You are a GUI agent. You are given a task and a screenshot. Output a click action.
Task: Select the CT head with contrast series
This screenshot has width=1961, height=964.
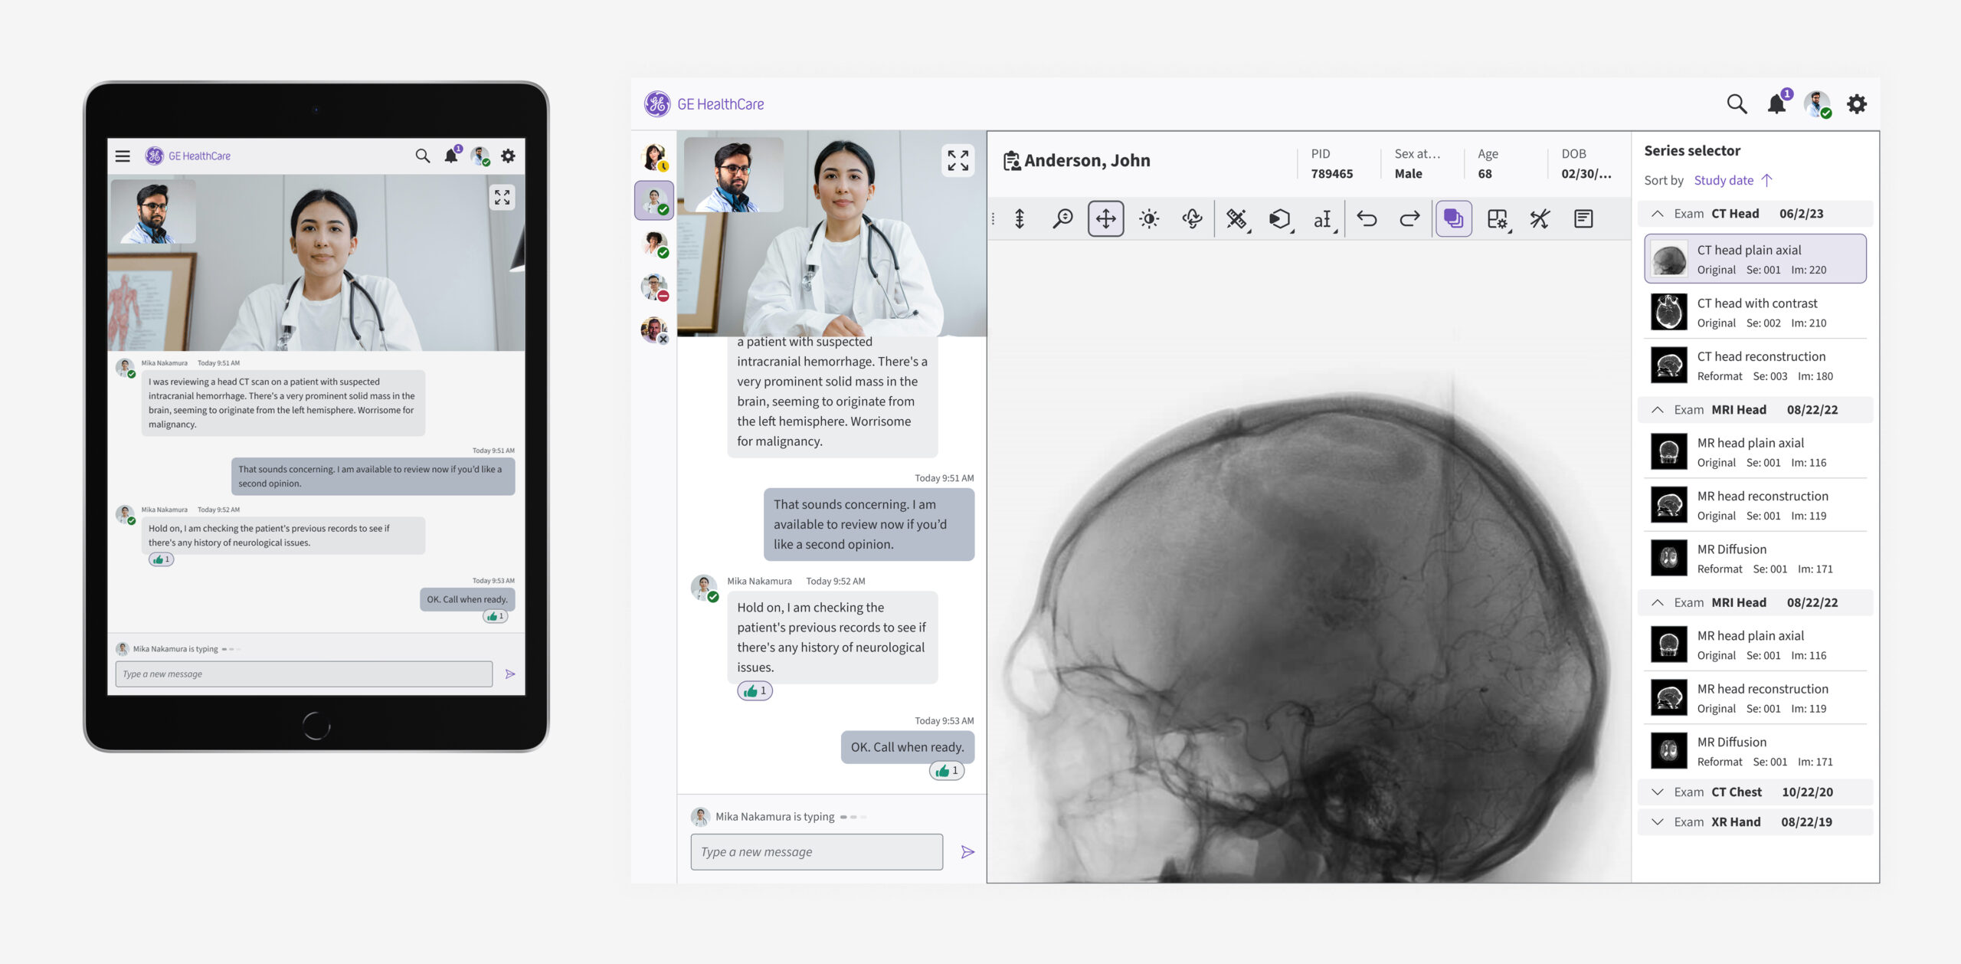click(1755, 313)
